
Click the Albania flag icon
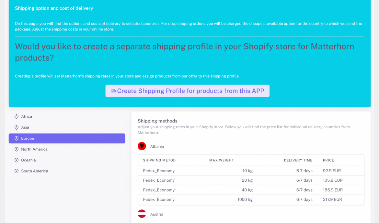click(x=142, y=146)
